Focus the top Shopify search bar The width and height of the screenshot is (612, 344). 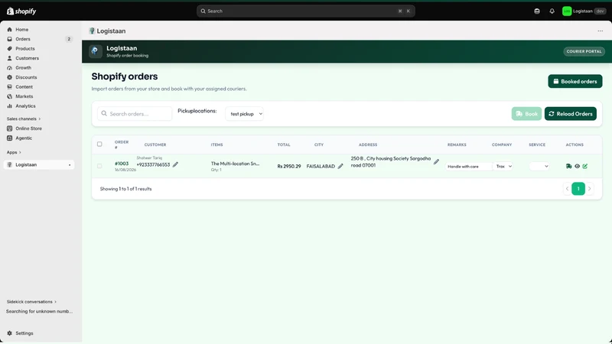tap(305, 11)
